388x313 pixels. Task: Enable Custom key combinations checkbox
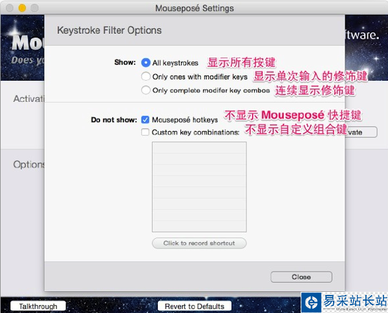[145, 132]
